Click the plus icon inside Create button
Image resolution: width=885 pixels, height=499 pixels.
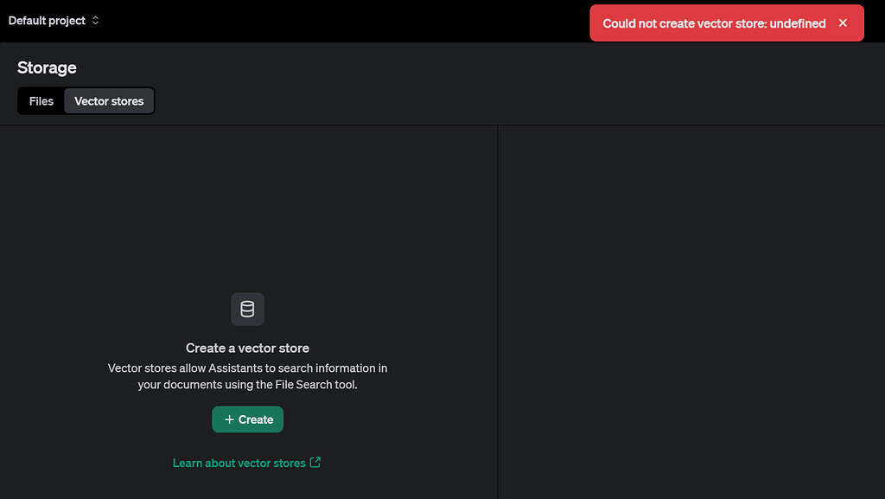tap(229, 419)
